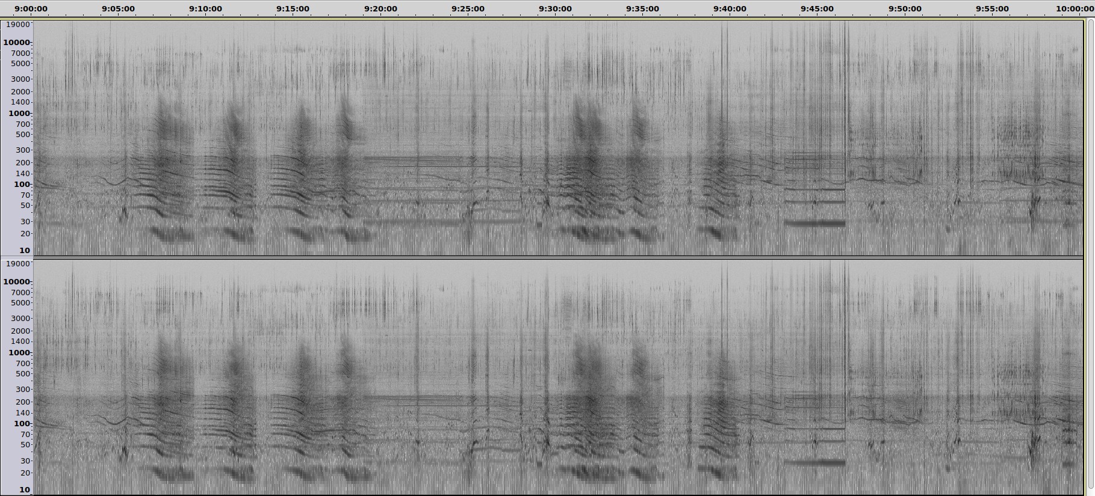Click 19000 on the upper frequency scale
Screen dimensions: 1095x496
tap(17, 25)
